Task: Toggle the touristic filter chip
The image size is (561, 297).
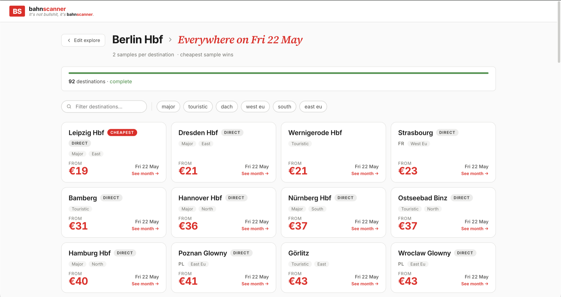Action: [x=198, y=107]
